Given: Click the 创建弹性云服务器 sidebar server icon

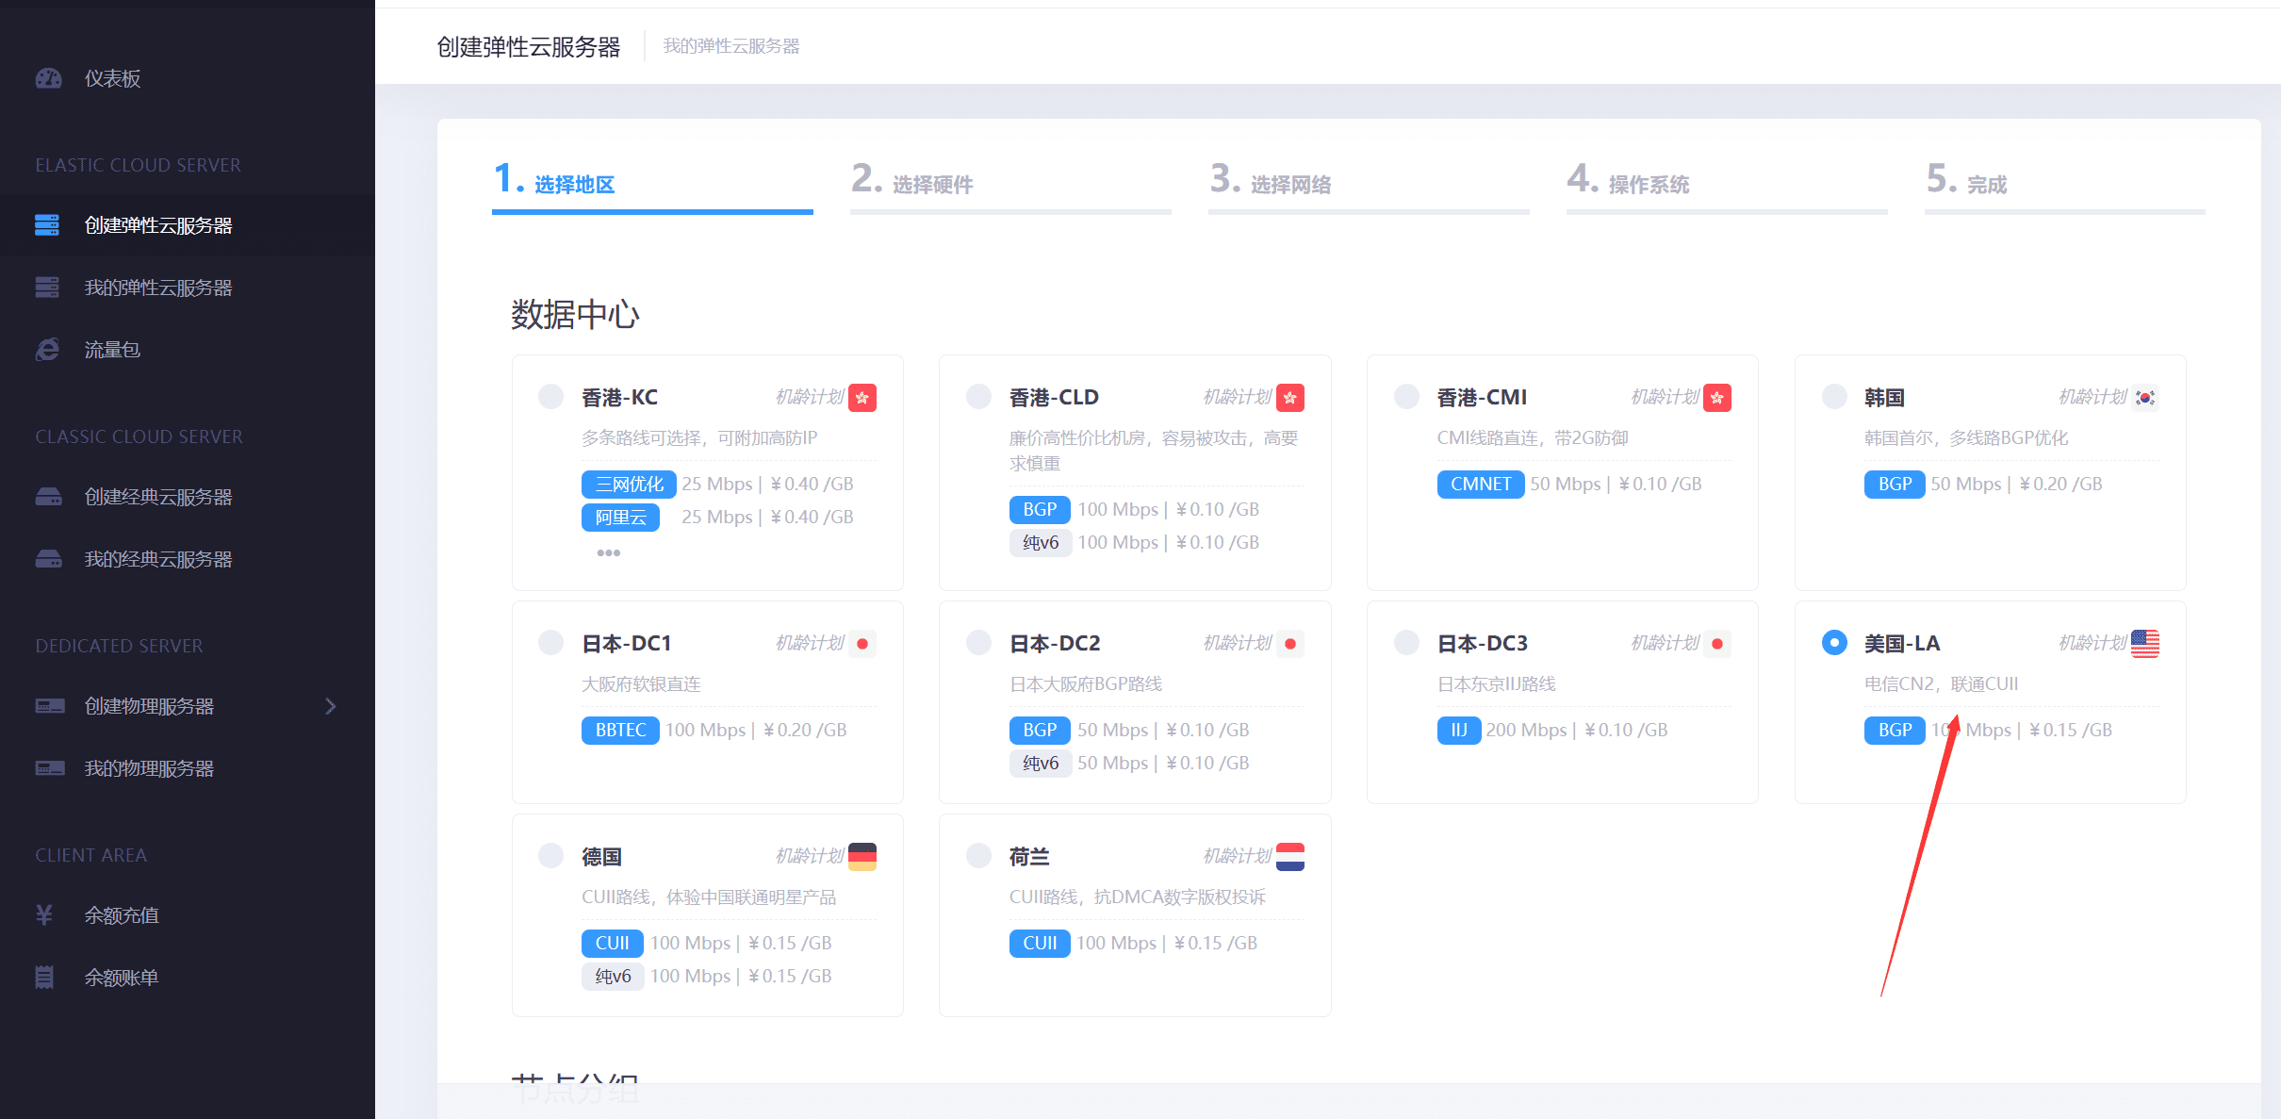Looking at the screenshot, I should click(47, 225).
